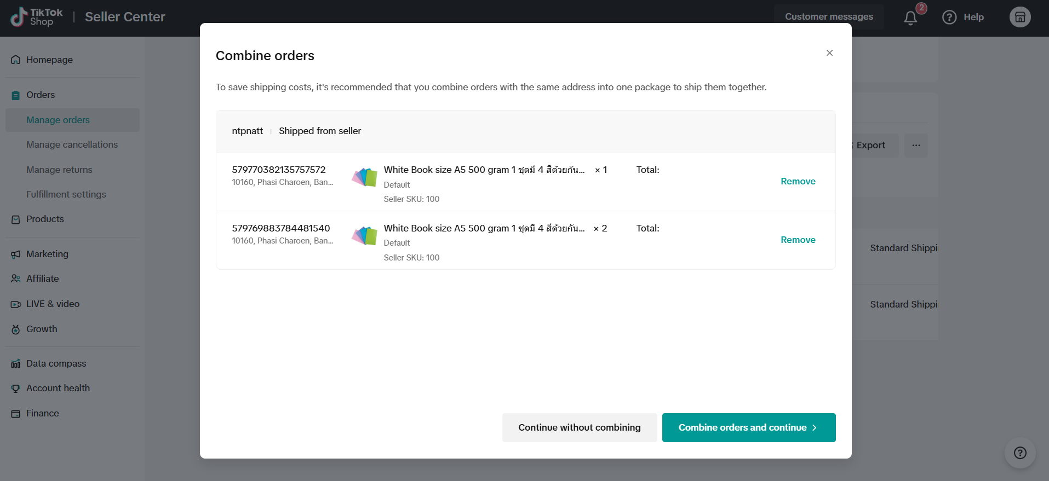The image size is (1049, 481).
Task: Click the Help question mark icon
Action: pyautogui.click(x=949, y=18)
